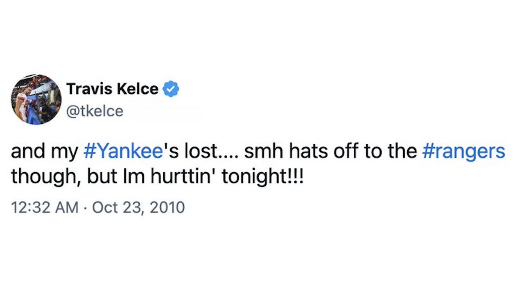This screenshot has height=289, width=515.
Task: Open the Travis Kelce display name
Action: 112,89
